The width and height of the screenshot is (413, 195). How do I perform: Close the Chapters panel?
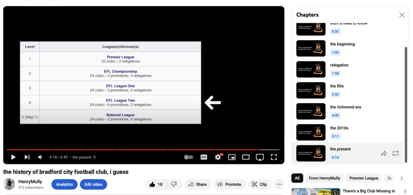click(402, 15)
